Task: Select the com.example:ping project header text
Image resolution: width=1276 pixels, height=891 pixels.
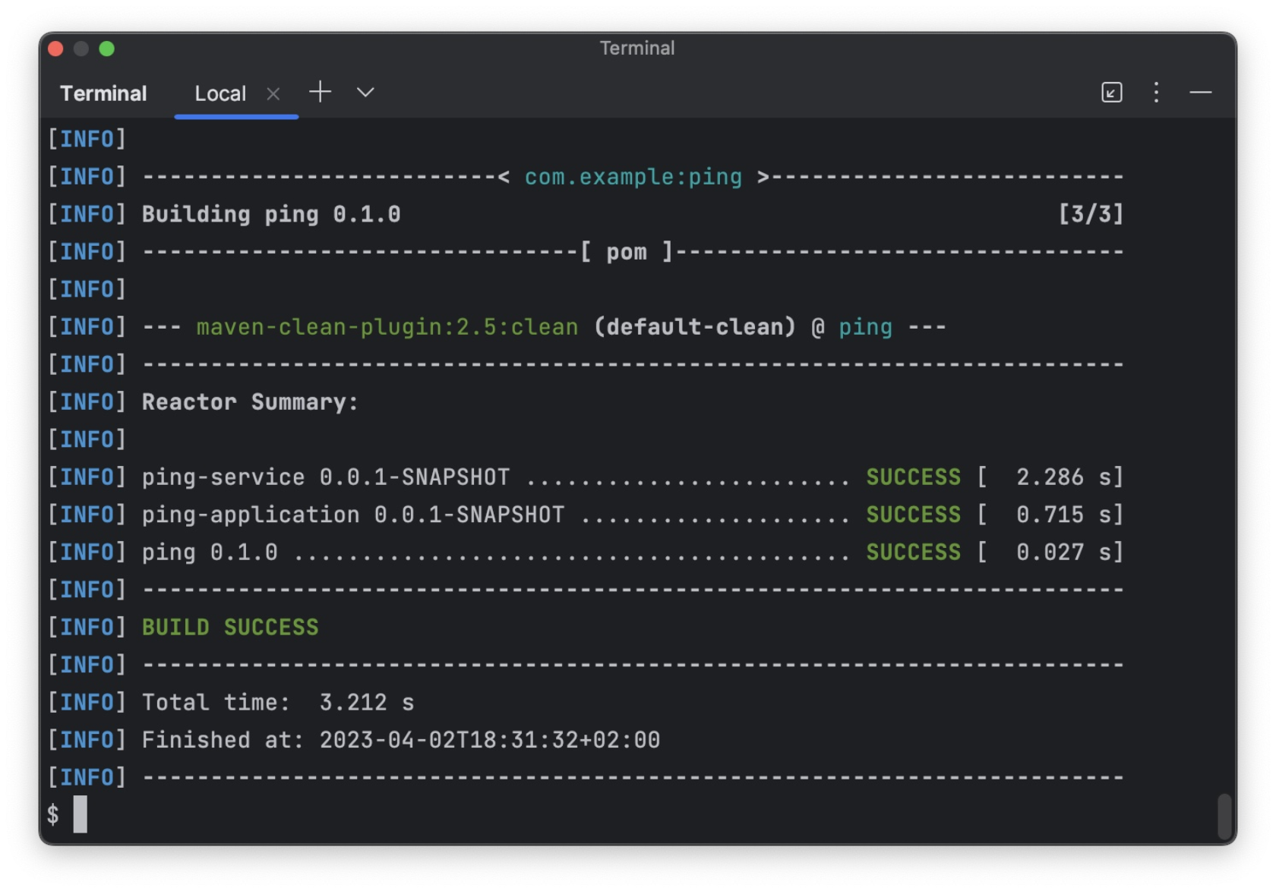Action: coord(632,176)
